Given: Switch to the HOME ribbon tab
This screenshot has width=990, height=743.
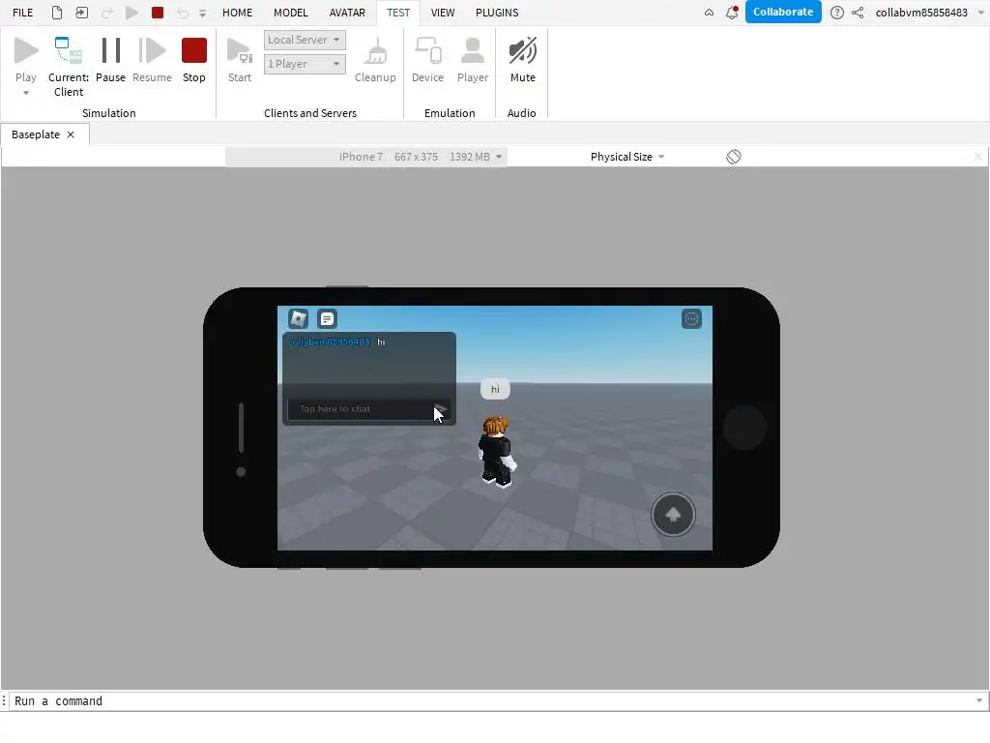Looking at the screenshot, I should 238,13.
